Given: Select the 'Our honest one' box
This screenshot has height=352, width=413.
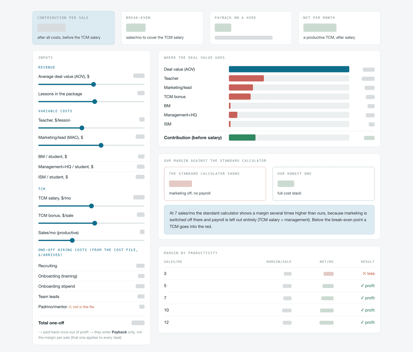Looking at the screenshot, I should click(323, 184).
